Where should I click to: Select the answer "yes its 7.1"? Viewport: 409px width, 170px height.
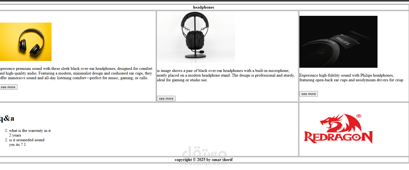17,145
